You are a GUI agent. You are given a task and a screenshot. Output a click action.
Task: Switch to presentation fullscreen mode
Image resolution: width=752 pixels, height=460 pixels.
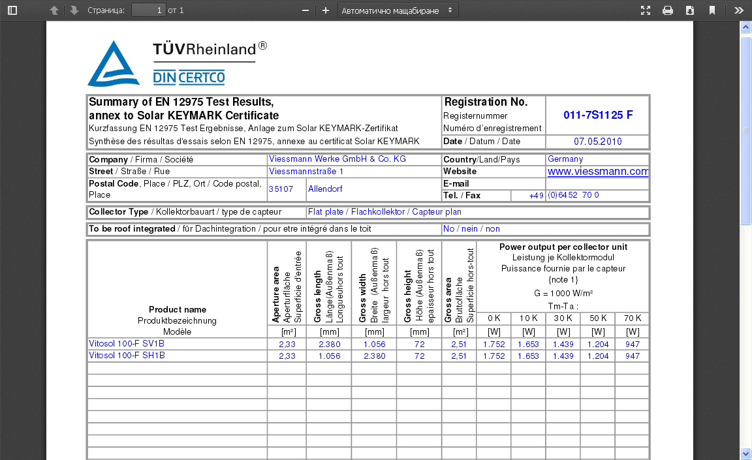(646, 10)
